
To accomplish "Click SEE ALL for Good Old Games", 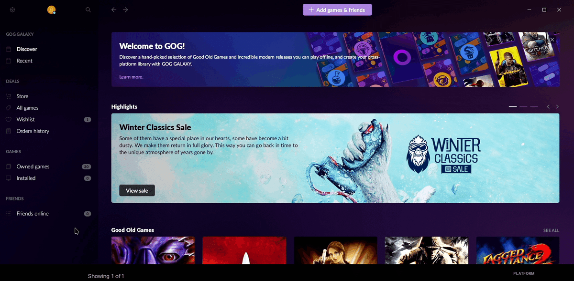I will click(551, 230).
